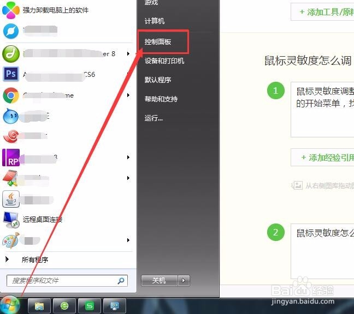Click the step 2 text box
This screenshot has height=314, width=354.
point(322,251)
